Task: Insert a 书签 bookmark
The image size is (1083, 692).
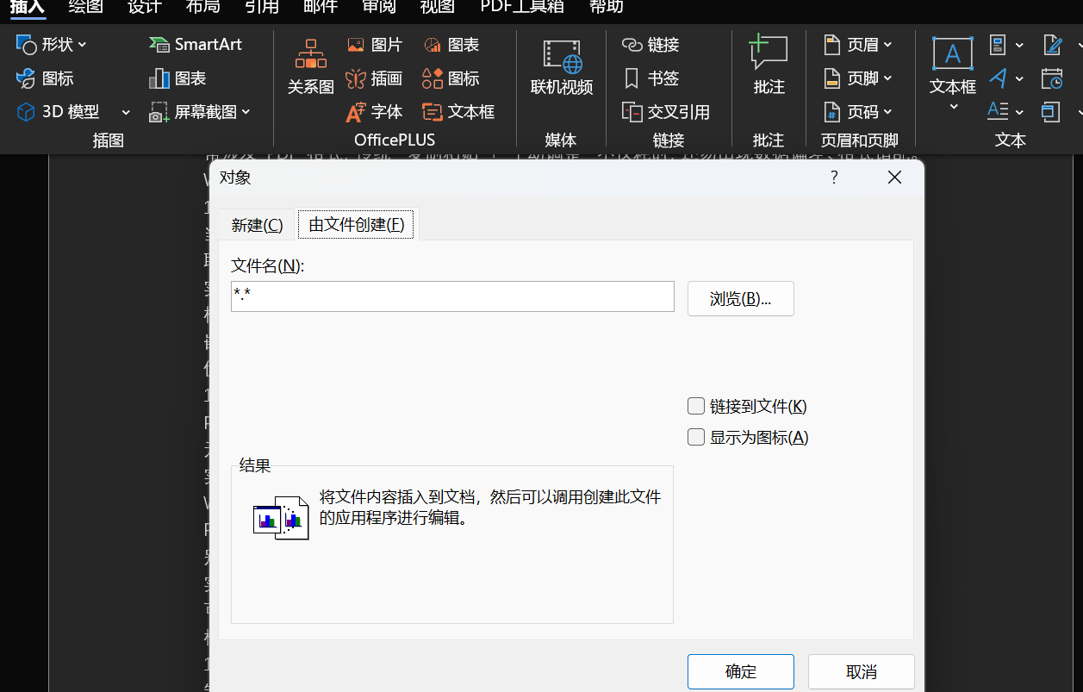Action: pos(657,78)
